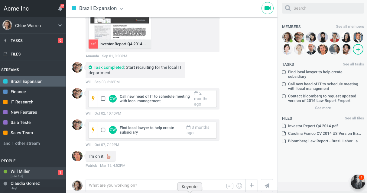The image size is (367, 193).
Task: Open the notifications bell
Action: (x=60, y=8)
